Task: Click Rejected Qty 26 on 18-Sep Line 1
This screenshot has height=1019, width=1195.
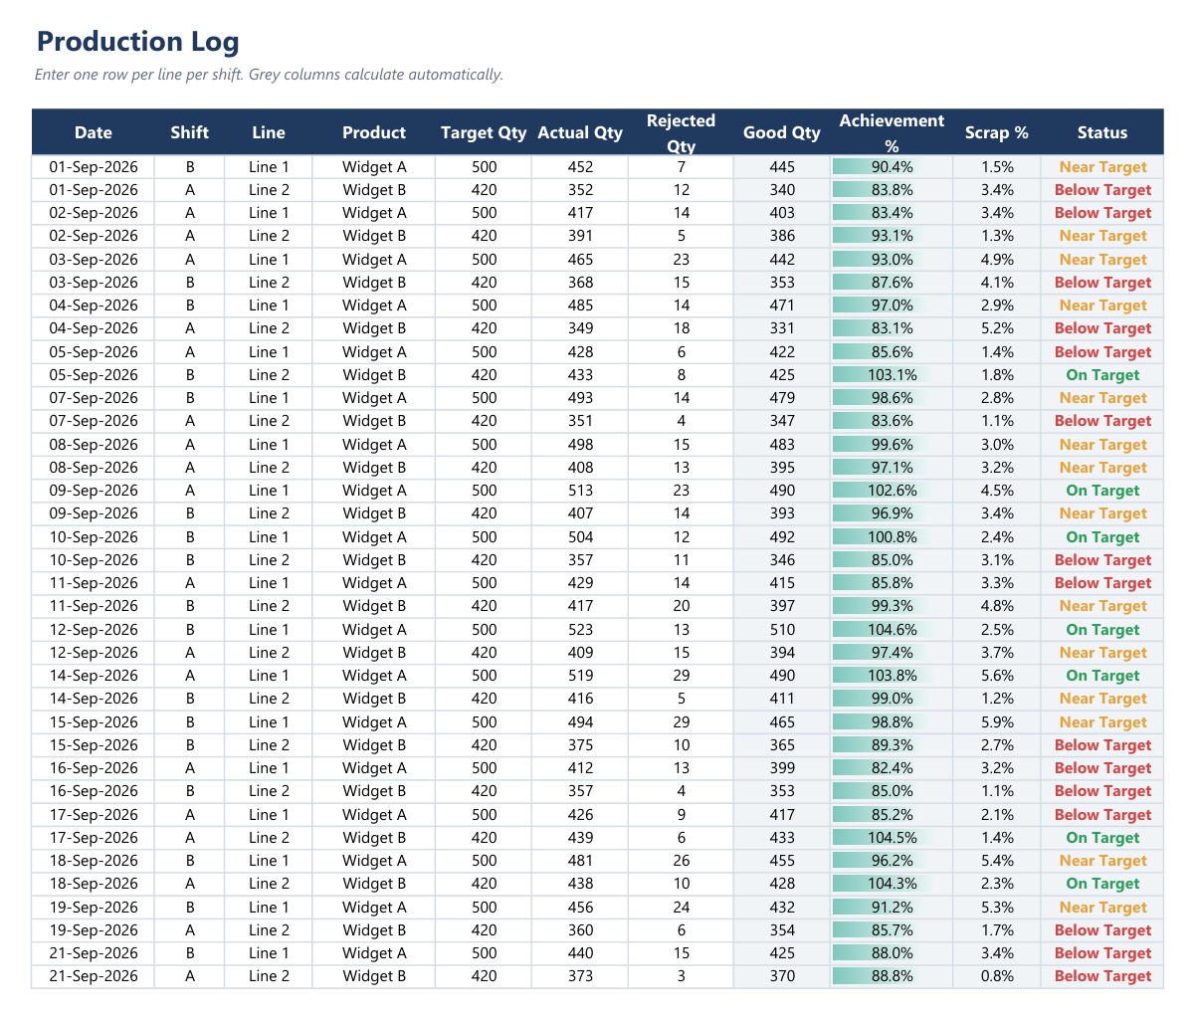Action: (681, 861)
